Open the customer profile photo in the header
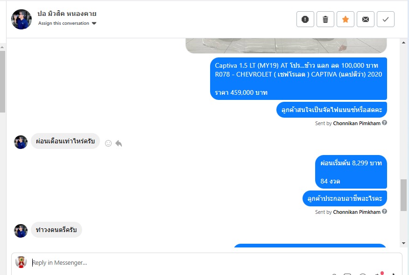This screenshot has width=409, height=275. point(21,19)
